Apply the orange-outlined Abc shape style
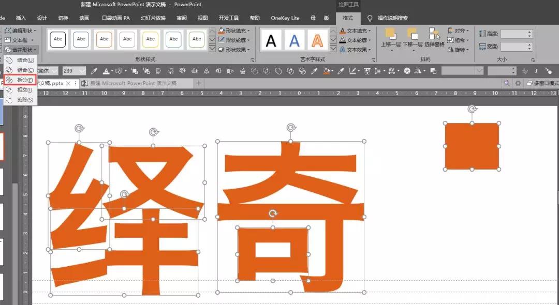 104,39
